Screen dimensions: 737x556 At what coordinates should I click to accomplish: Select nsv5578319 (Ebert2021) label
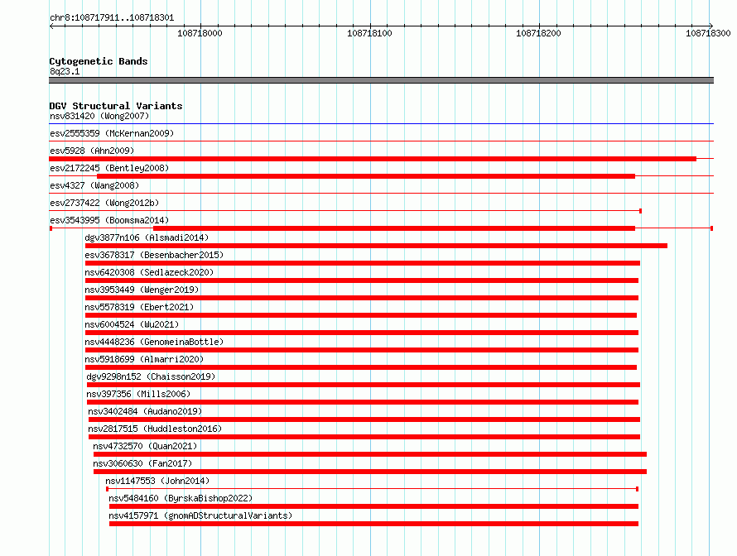pos(139,307)
